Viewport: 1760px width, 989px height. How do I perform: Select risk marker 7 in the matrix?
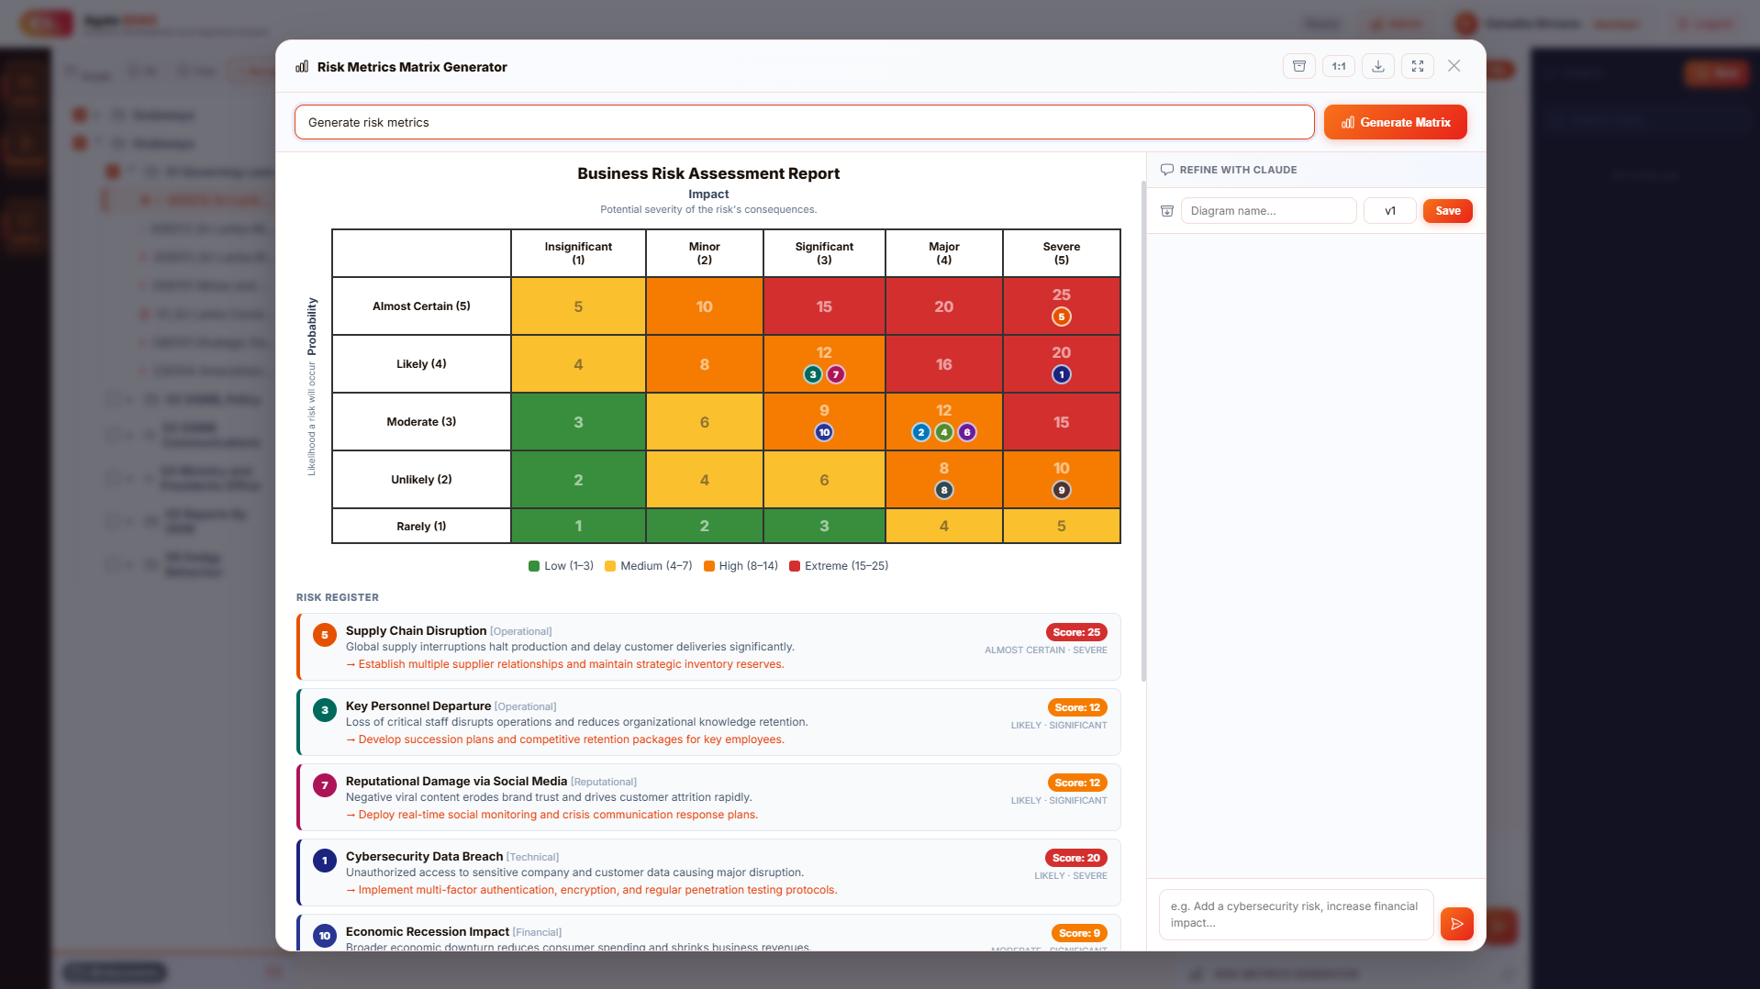coord(835,375)
